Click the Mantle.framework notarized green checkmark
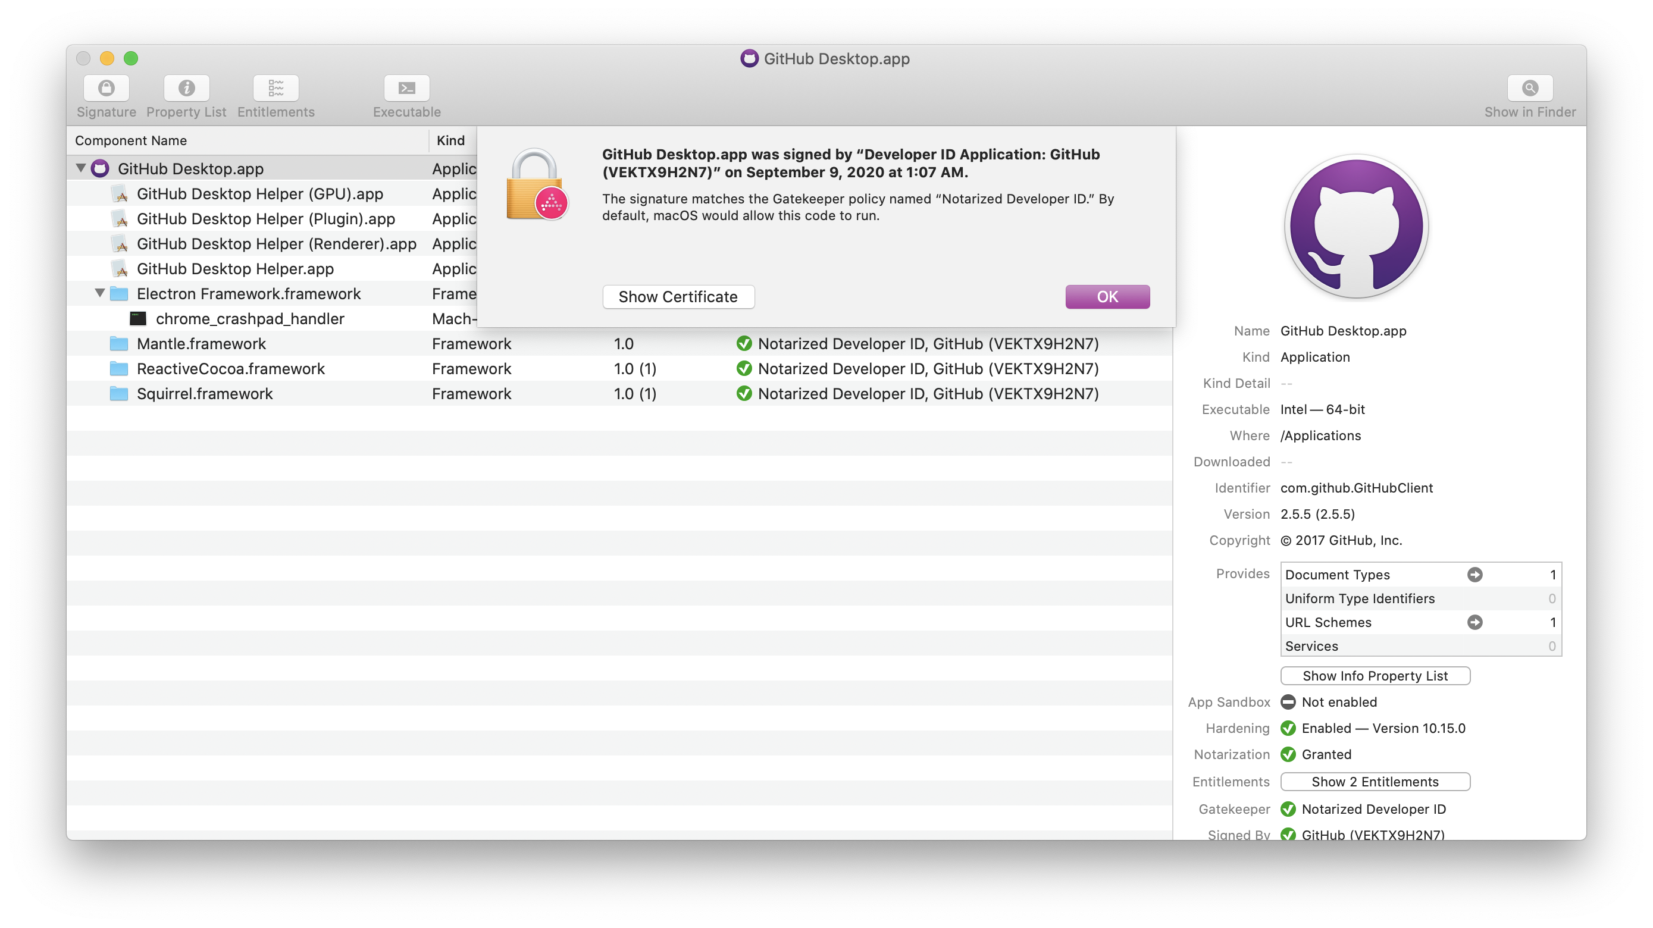This screenshot has width=1653, height=928. 744,344
